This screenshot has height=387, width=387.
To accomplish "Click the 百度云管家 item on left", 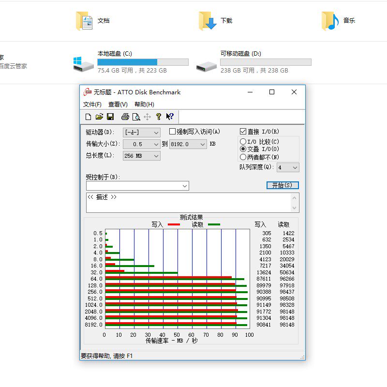I will [14, 66].
